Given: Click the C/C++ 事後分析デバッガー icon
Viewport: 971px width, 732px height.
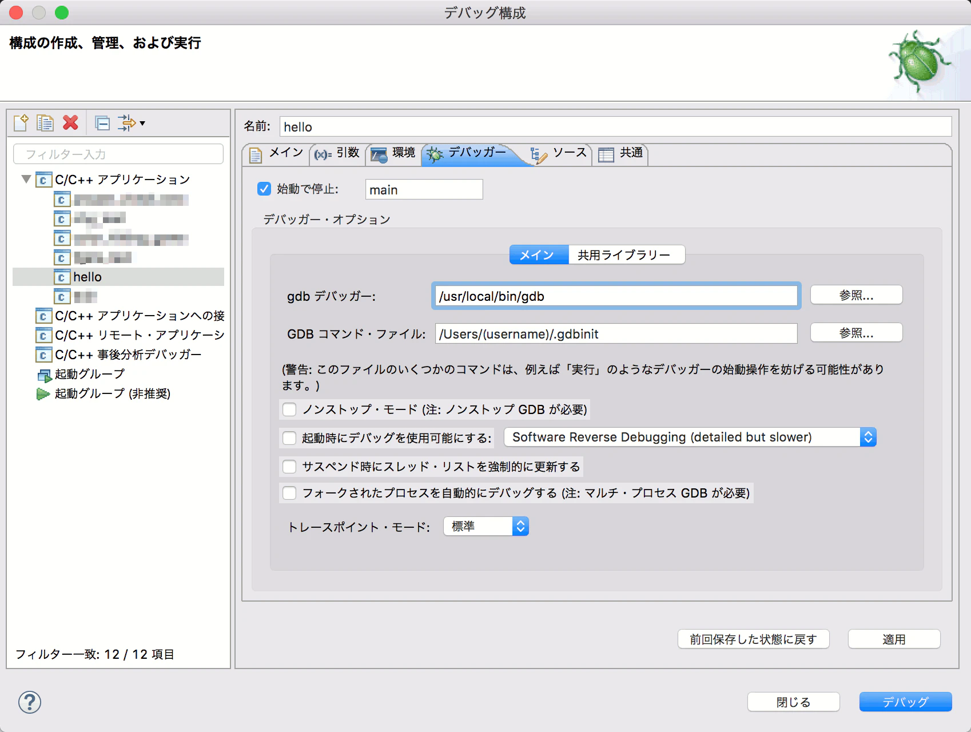Looking at the screenshot, I should (x=43, y=355).
